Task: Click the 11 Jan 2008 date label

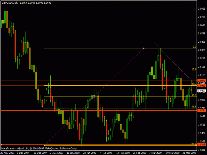Action: (73, 153)
